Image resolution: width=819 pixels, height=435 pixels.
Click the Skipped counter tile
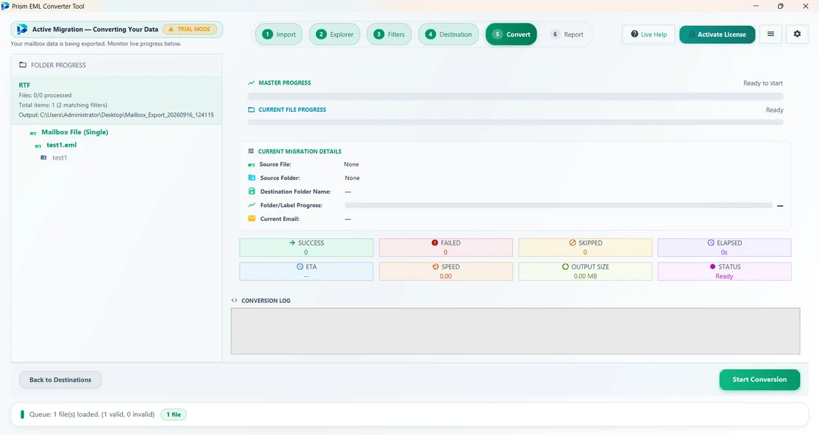(x=585, y=247)
